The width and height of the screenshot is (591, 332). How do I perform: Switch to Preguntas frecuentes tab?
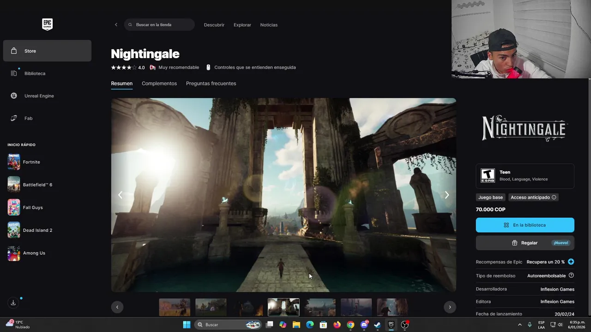(x=211, y=83)
